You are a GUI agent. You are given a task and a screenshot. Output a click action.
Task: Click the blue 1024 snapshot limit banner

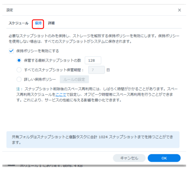93,139
